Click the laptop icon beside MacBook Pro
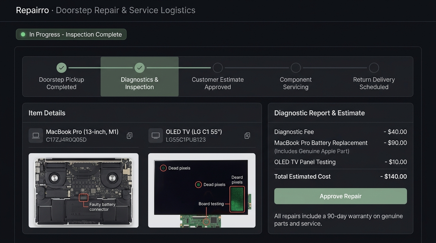The height and width of the screenshot is (243, 436). [x=36, y=135]
